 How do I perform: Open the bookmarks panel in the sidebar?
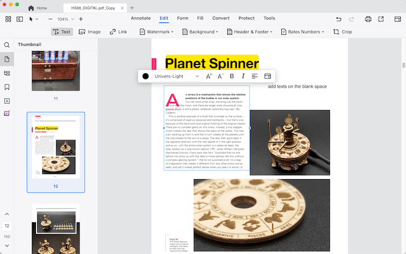click(7, 87)
